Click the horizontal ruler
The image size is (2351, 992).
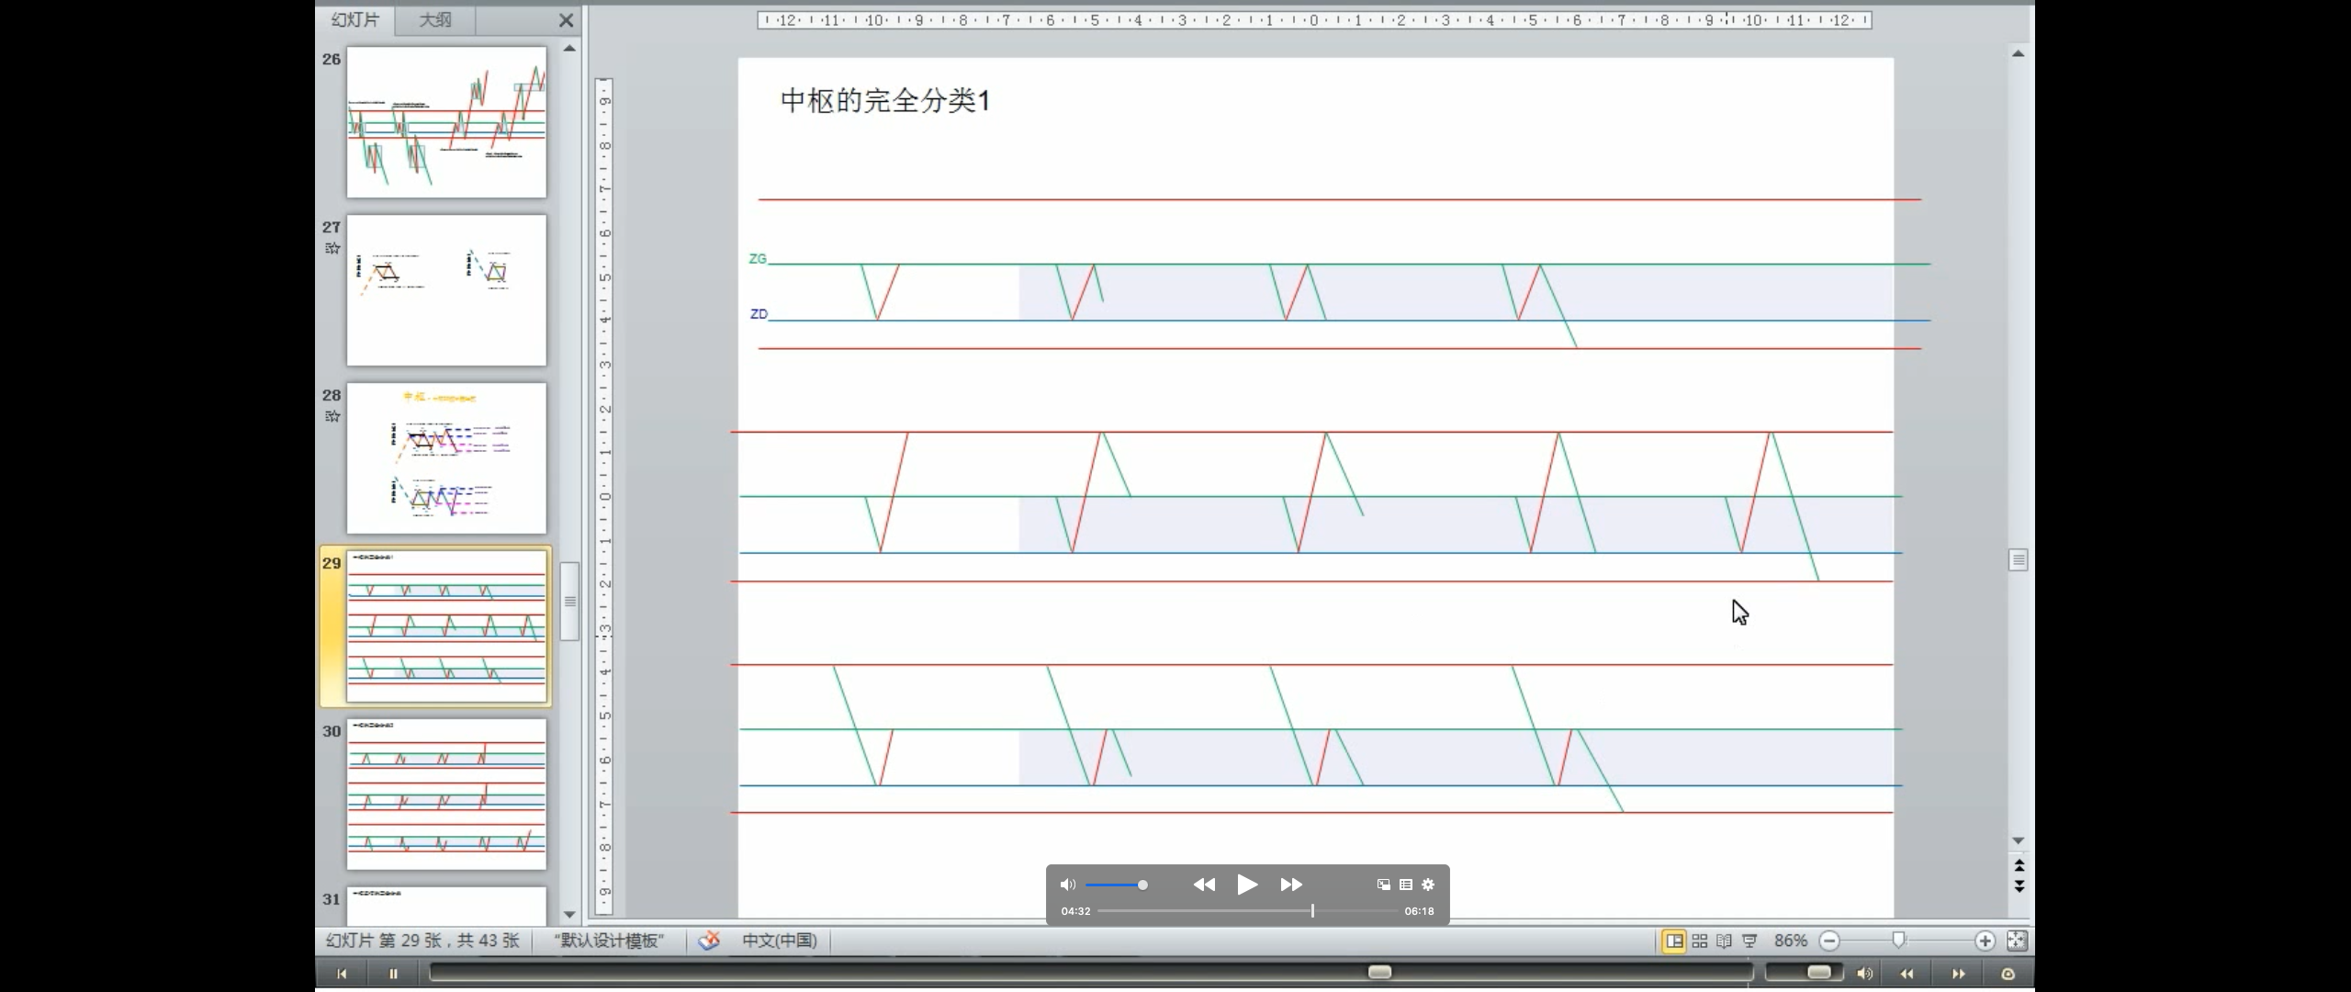coord(1314,19)
